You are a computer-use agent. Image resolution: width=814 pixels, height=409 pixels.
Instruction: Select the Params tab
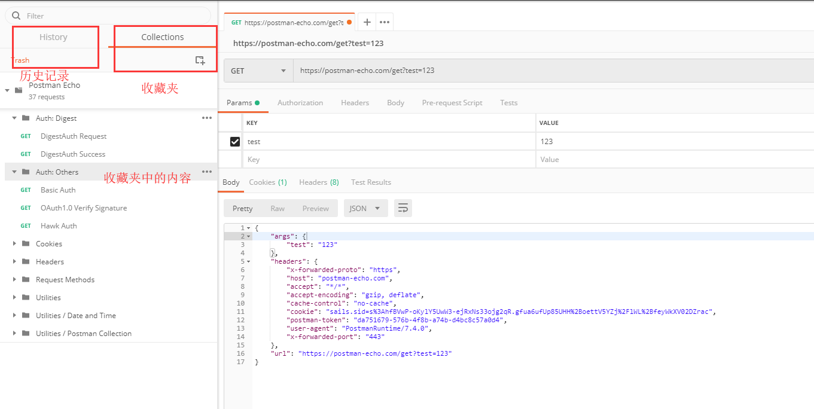pyautogui.click(x=243, y=103)
